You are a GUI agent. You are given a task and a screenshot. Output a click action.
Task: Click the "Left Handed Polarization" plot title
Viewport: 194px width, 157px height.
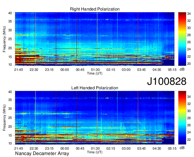[95, 88]
